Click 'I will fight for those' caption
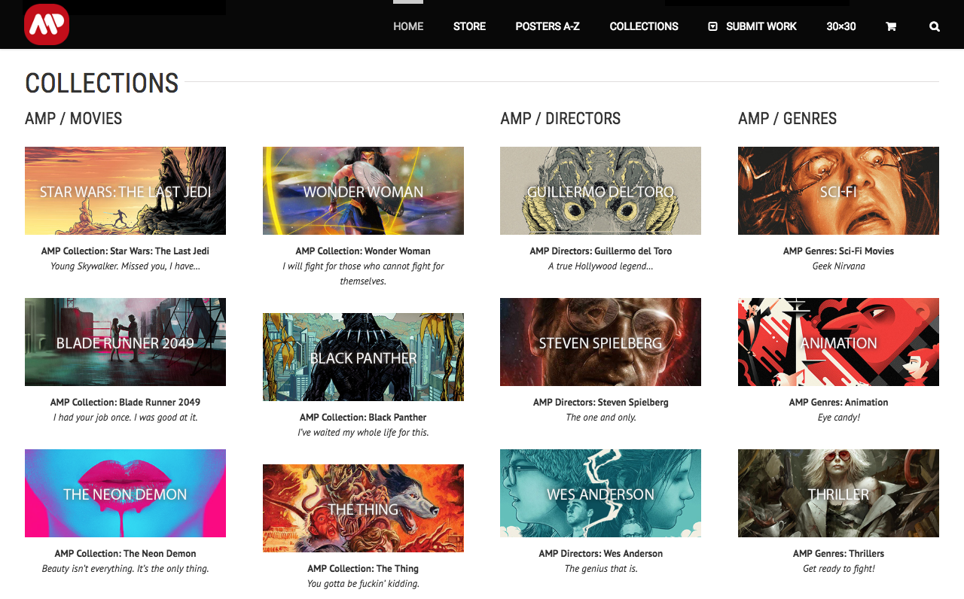The image size is (964, 599). (x=363, y=274)
